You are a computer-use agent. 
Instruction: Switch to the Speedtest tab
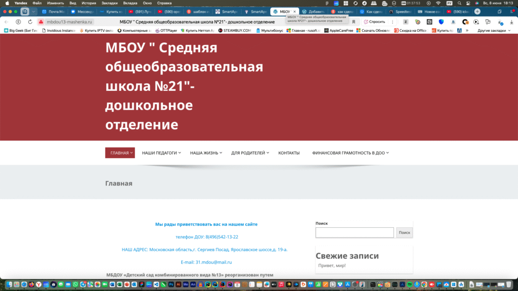click(405, 11)
